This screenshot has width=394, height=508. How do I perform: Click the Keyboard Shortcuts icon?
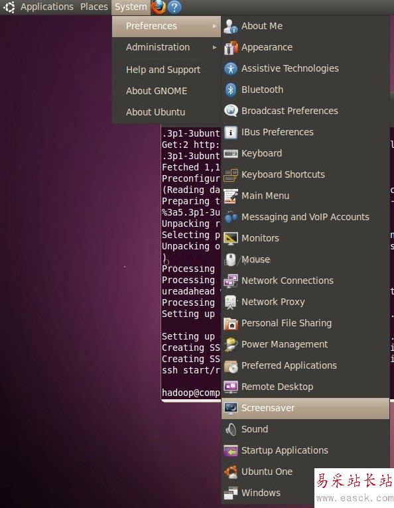(231, 175)
